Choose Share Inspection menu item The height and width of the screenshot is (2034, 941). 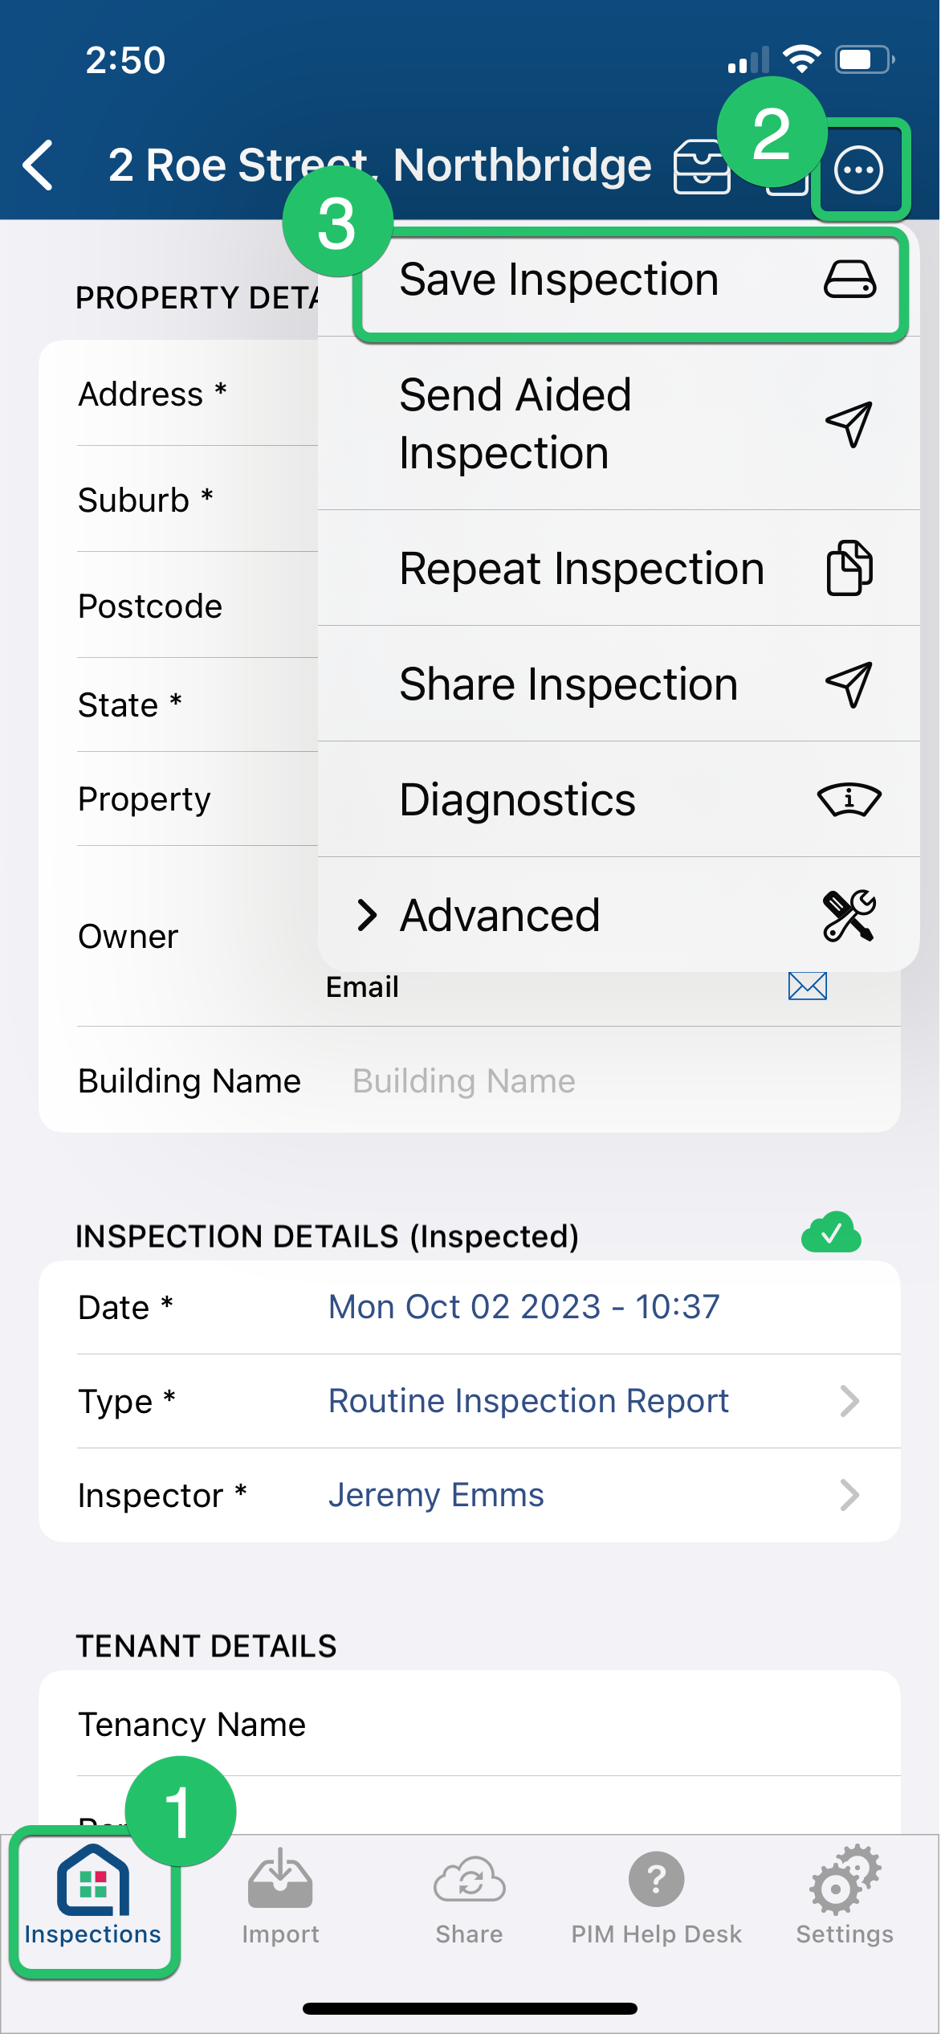tap(618, 684)
